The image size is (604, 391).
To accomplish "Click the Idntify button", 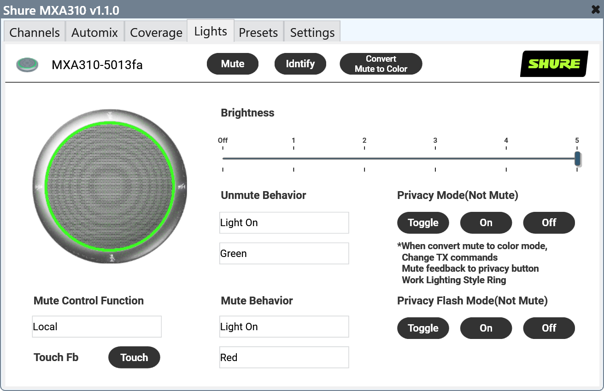I will (300, 64).
